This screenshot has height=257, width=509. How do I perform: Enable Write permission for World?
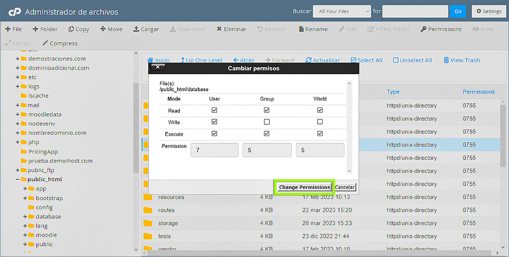click(x=320, y=122)
